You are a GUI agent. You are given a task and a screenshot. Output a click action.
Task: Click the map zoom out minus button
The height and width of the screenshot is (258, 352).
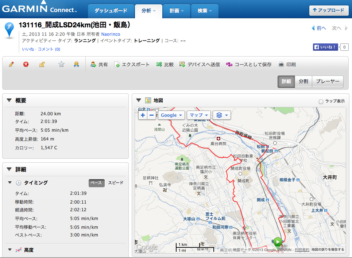151,115
